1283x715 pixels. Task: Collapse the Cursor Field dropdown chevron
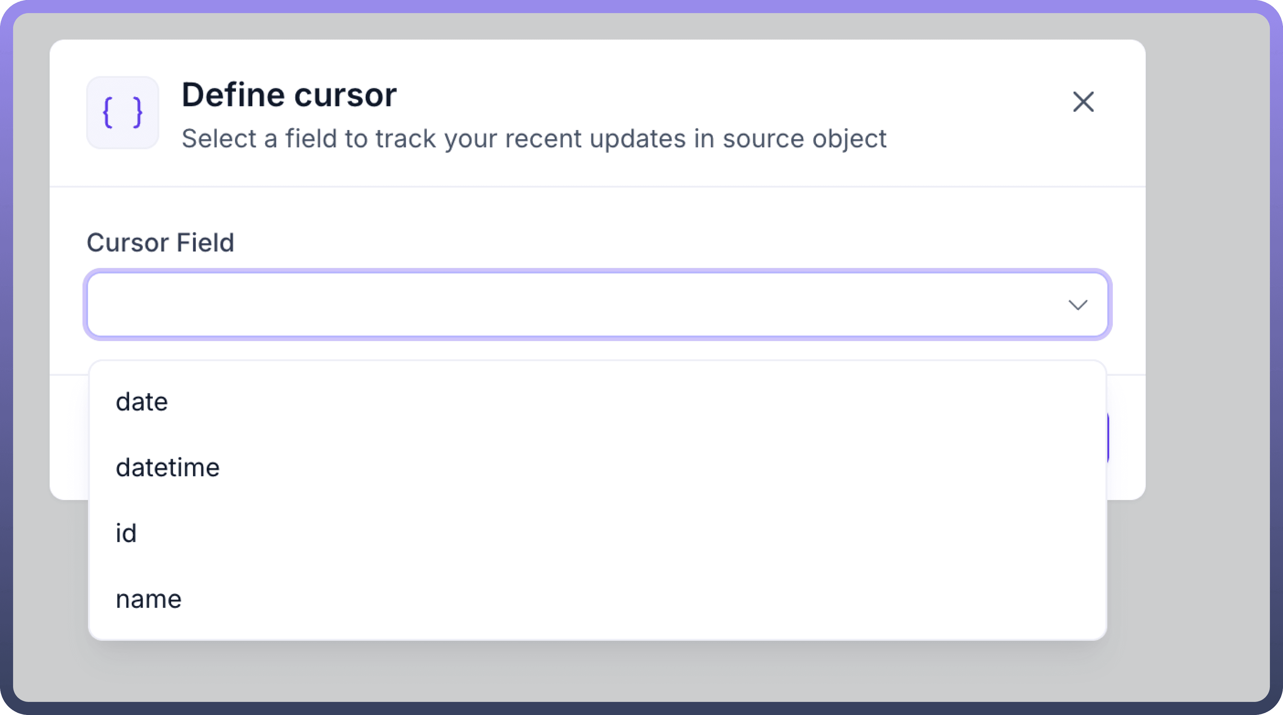pyautogui.click(x=1077, y=305)
